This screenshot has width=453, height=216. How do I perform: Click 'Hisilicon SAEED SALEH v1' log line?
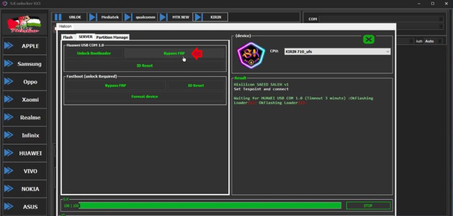tap(261, 84)
